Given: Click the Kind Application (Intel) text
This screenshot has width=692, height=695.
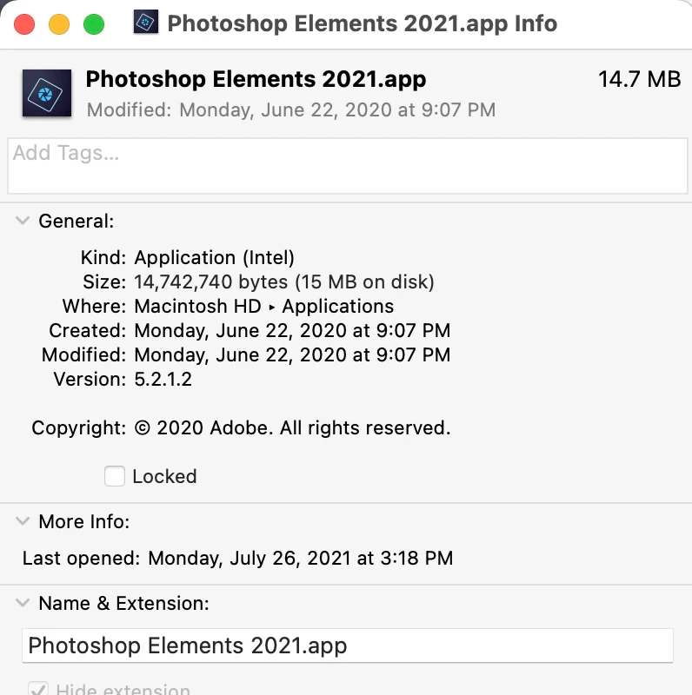Looking at the screenshot, I should (214, 257).
